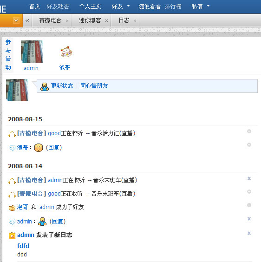Viewport: 261px width, 262px height.
Task: Hide the 泡哥 emoticon comment entry
Action: 249,144
